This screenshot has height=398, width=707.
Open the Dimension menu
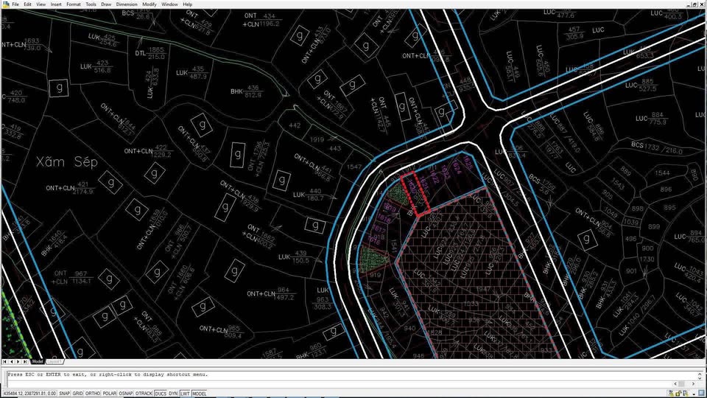point(127,4)
